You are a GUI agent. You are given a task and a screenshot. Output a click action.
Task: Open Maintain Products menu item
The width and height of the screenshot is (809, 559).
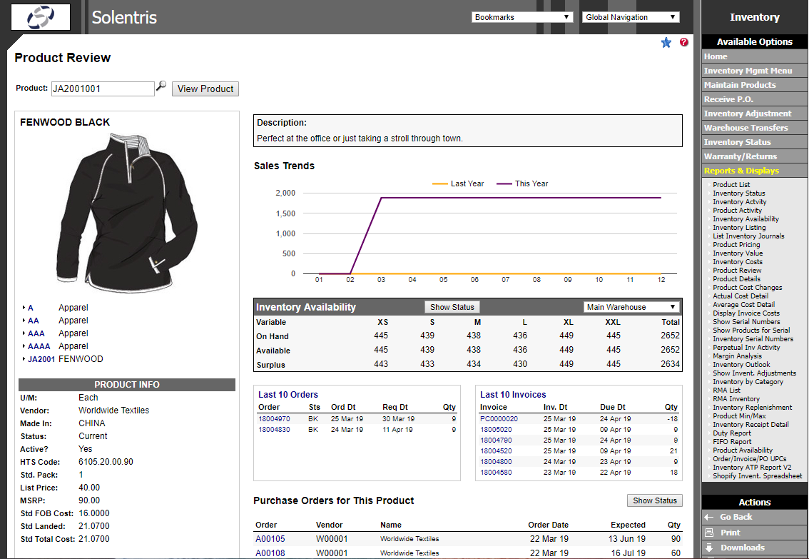click(754, 85)
